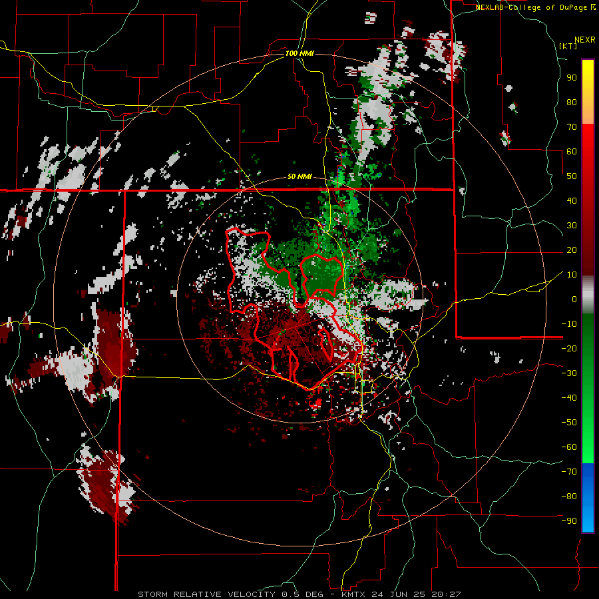Click the 30 value on velocity scale
The height and width of the screenshot is (599, 599).
572,226
